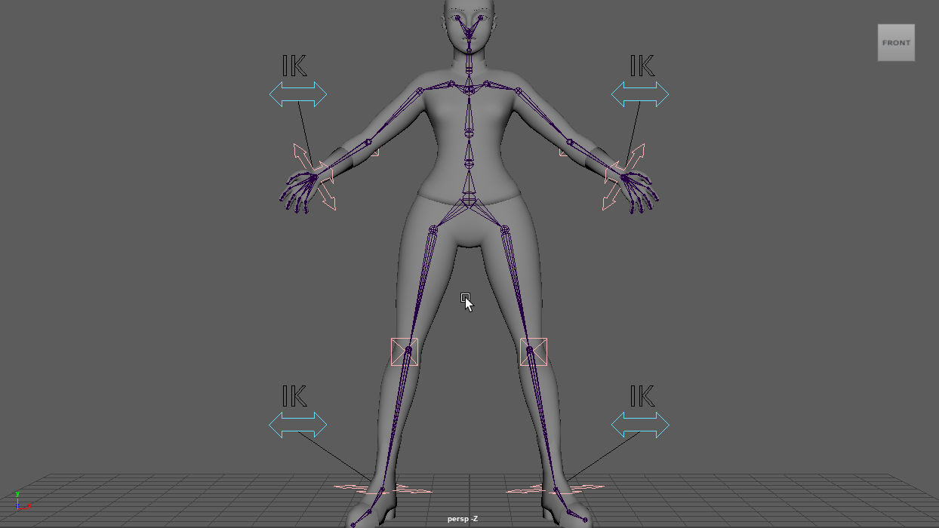Toggle the upper-right IK switch double arrow
The width and height of the screenshot is (939, 528).
pyautogui.click(x=640, y=94)
